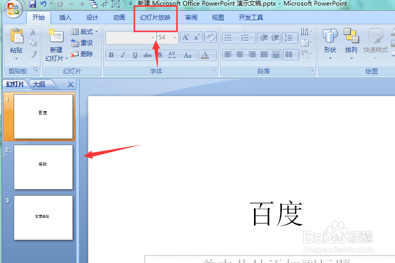Toggle Strikethrough abc formatting
Image resolution: width=395 pixels, height=263 pixels.
[148, 55]
